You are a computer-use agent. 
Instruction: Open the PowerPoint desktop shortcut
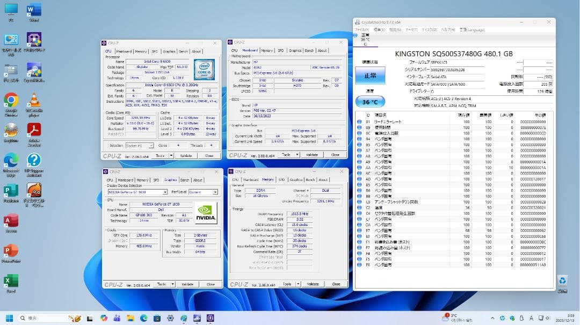click(11, 254)
